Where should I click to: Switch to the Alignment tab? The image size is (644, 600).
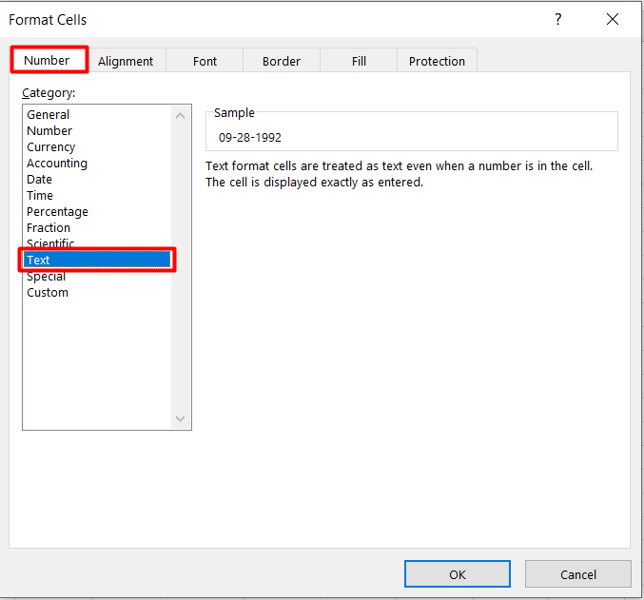tap(126, 61)
